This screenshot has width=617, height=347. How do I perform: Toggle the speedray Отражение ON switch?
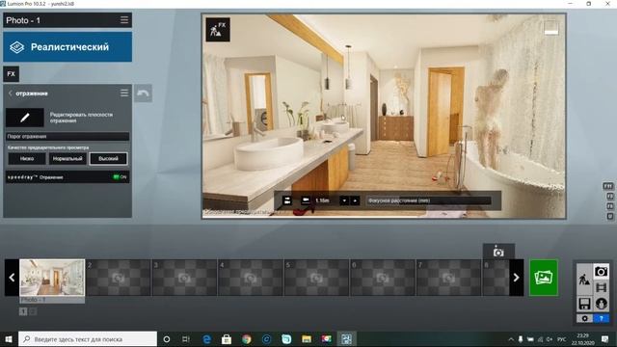click(x=120, y=177)
